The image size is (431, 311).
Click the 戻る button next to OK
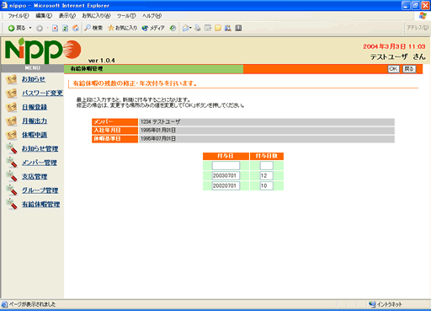coord(409,69)
